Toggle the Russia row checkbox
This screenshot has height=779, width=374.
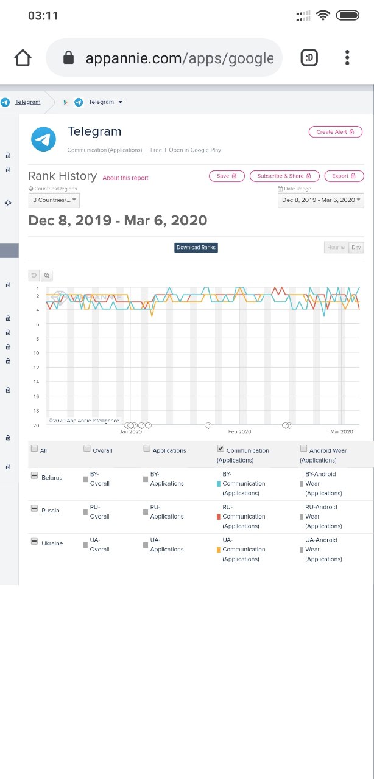tap(34, 508)
